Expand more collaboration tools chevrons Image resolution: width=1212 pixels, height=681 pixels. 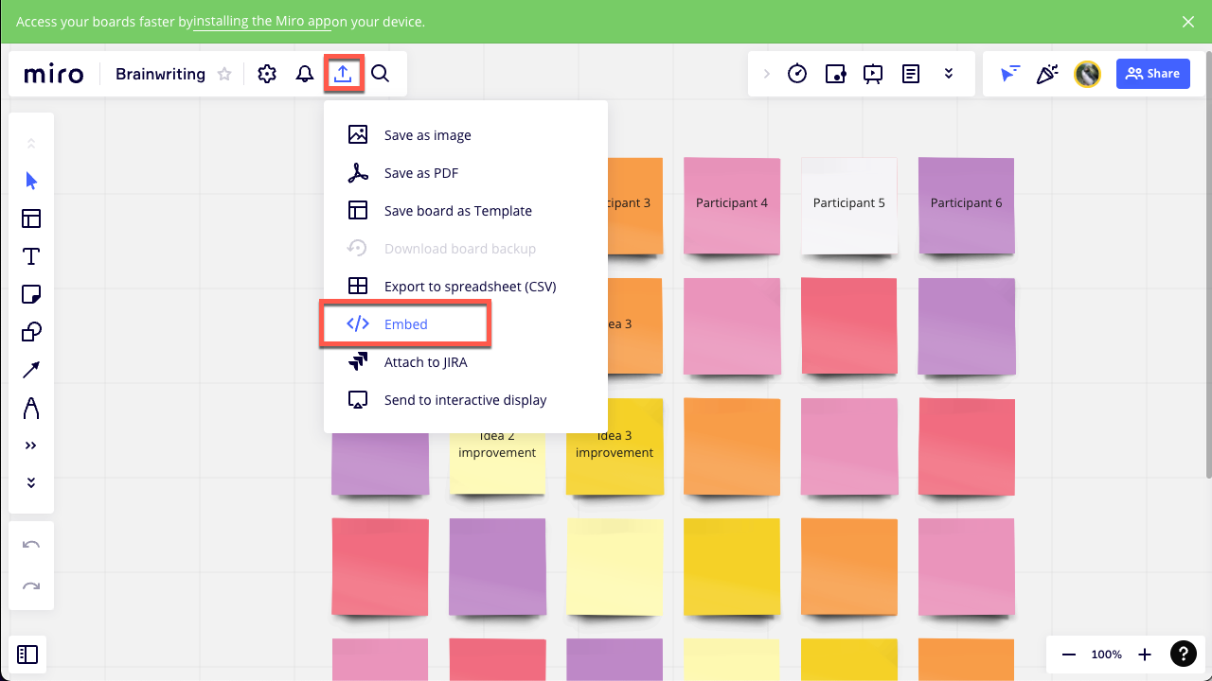point(949,74)
